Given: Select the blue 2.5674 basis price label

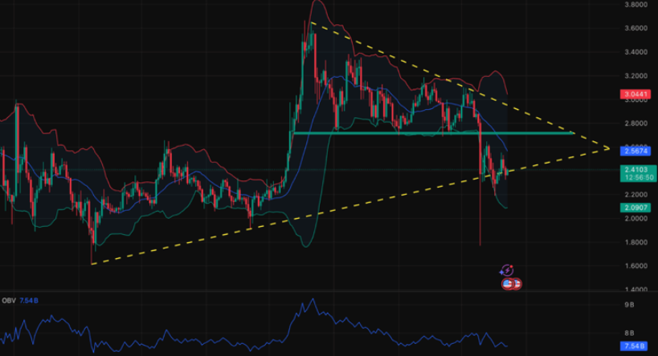Looking at the screenshot, I should point(636,151).
